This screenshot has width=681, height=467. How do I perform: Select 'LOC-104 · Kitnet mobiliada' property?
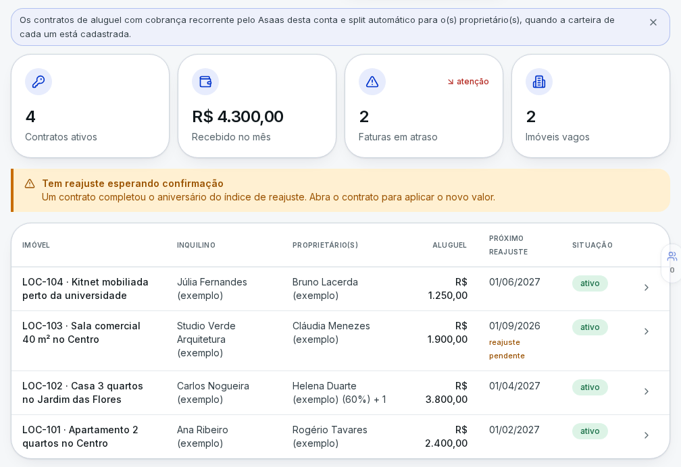(x=85, y=289)
